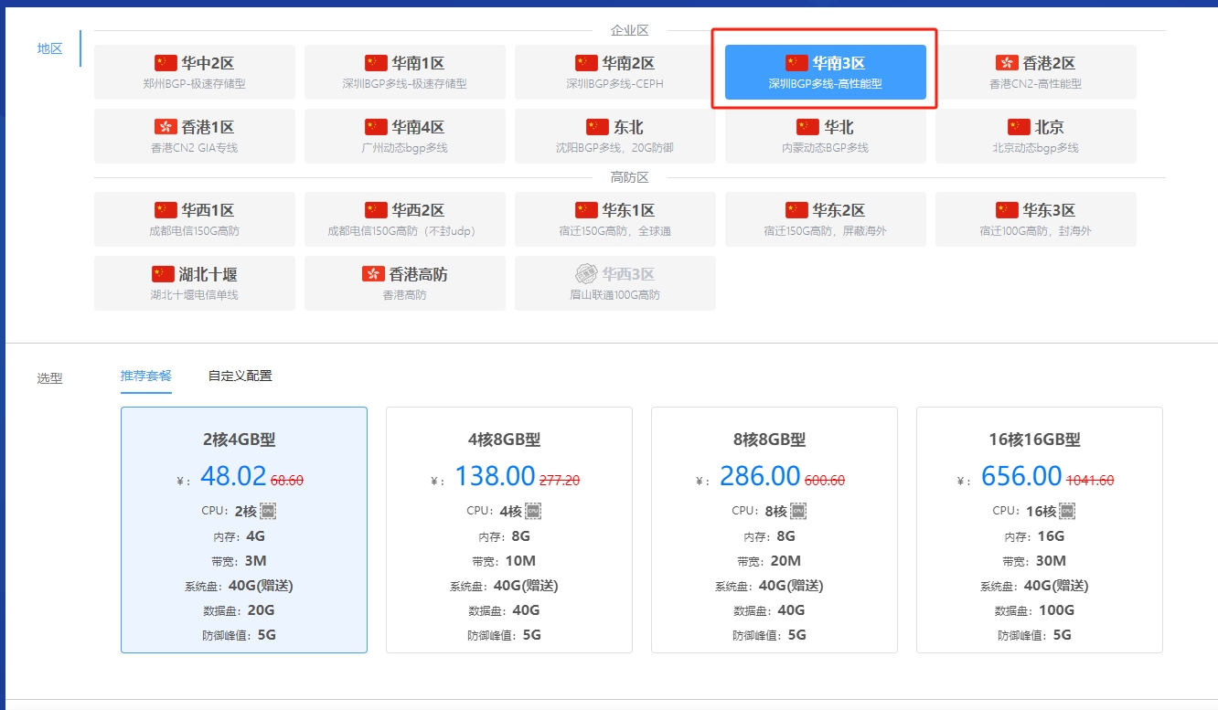Select the 华中2区 region
This screenshot has width=1218, height=710.
195,72
